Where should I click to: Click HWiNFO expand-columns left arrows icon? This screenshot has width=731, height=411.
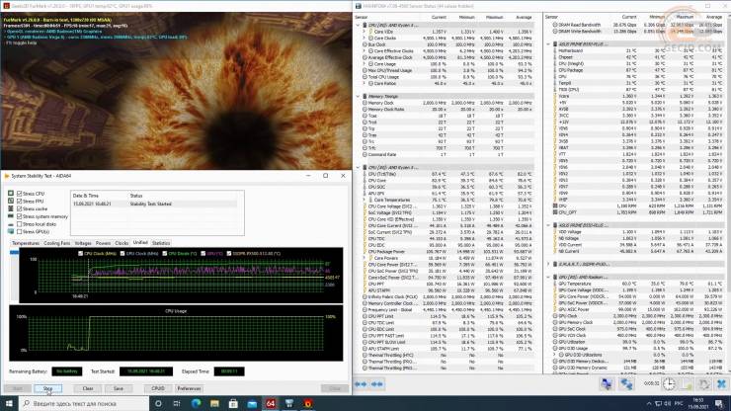coord(361,384)
